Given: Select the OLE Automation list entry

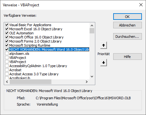Looking at the screenshot, I should point(21,33).
